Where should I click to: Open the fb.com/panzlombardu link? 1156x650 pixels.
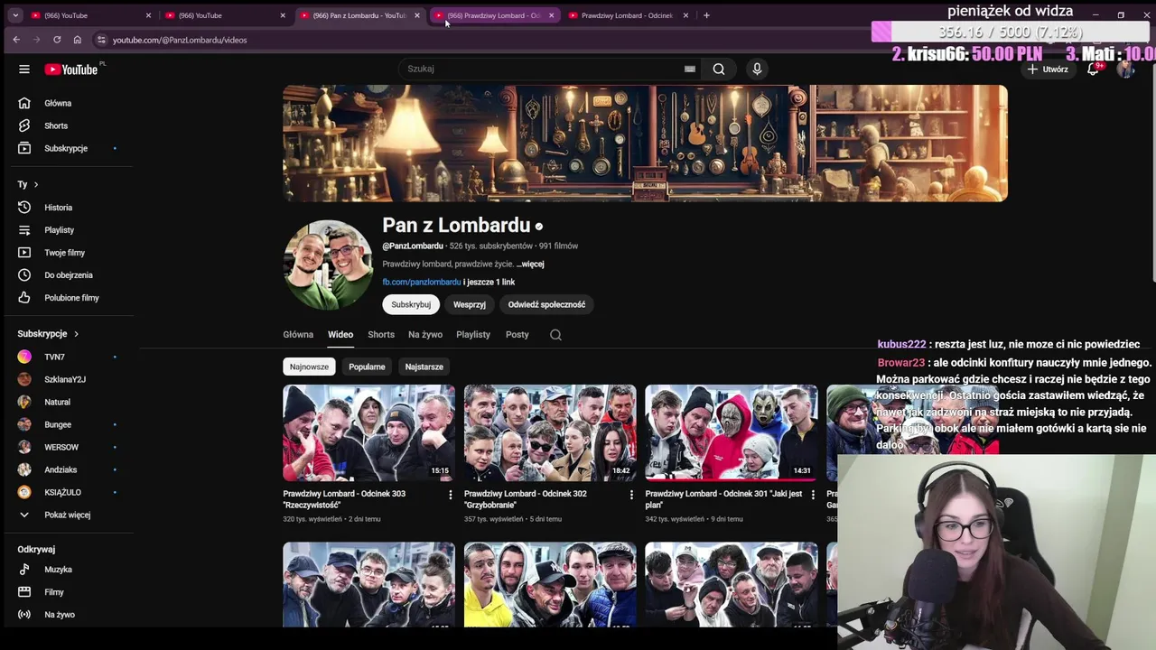pos(422,283)
